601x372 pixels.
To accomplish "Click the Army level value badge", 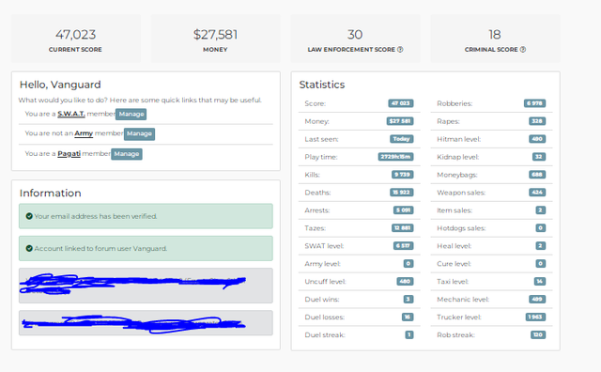I will pos(408,263).
